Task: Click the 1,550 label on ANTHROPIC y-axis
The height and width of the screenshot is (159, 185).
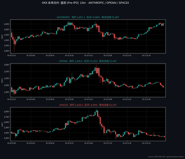Action: tap(7, 35)
